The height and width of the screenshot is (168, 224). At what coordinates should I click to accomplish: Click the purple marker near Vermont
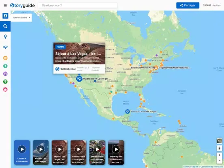[157, 55]
